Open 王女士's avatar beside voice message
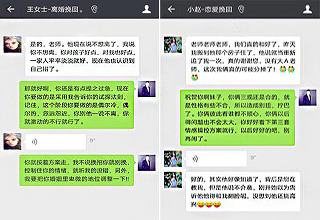The image size is (320, 220). (12, 141)
